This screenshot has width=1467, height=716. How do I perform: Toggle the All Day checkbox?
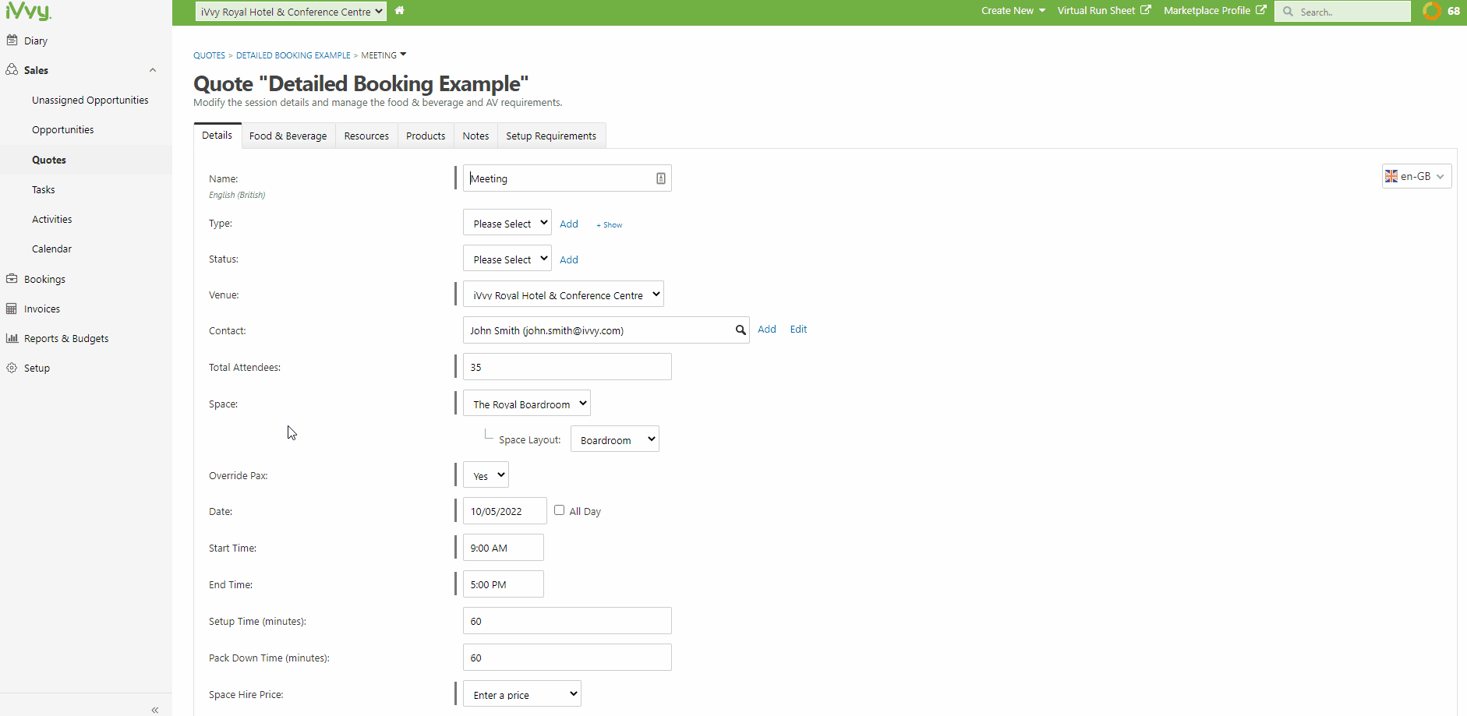pyautogui.click(x=559, y=510)
